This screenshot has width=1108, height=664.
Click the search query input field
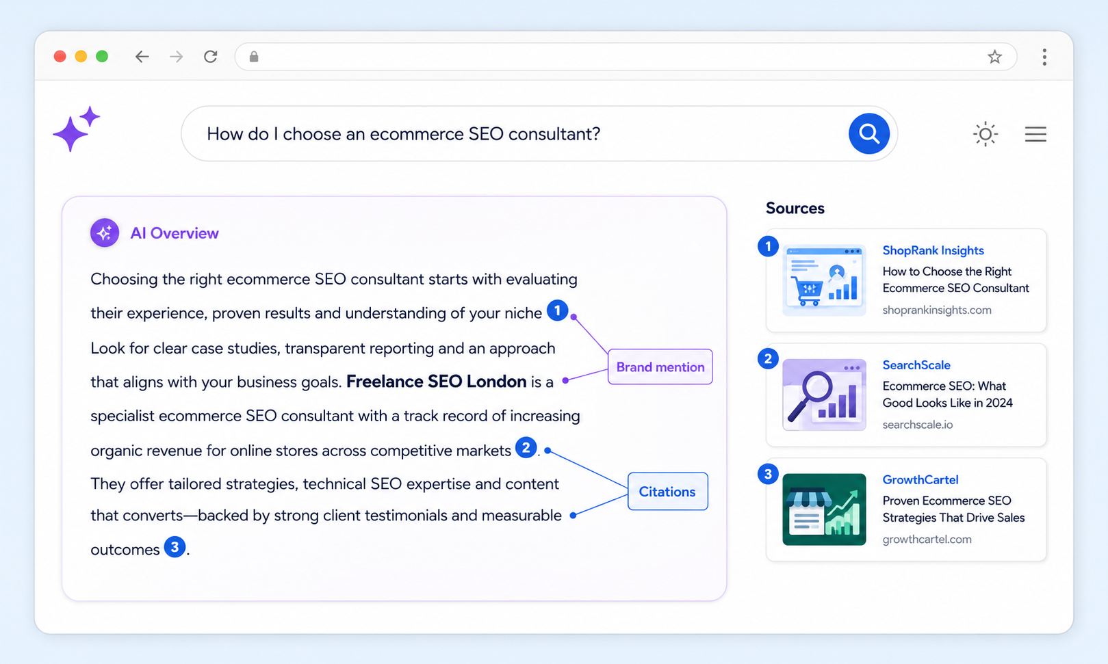(539, 133)
